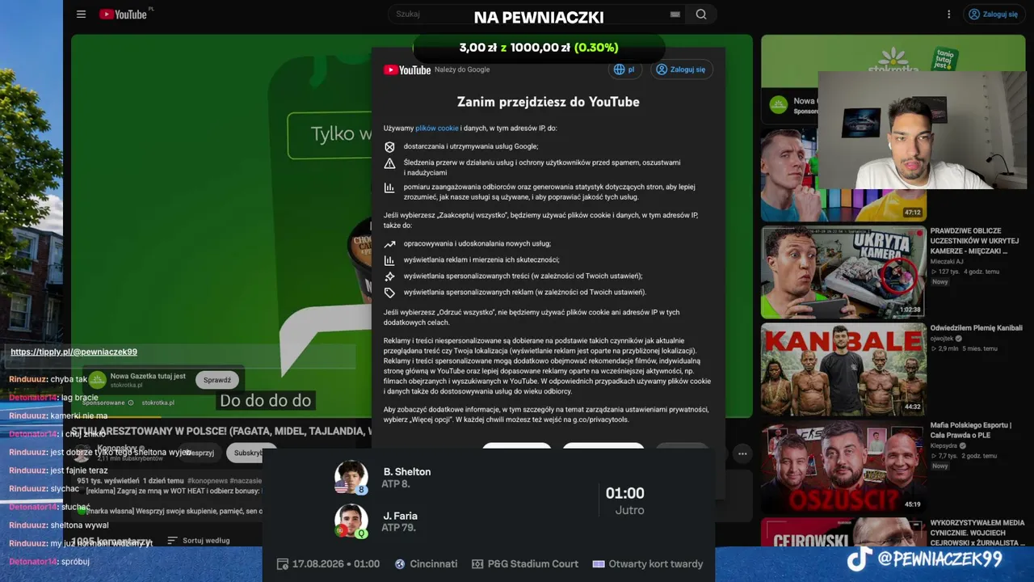Viewport: 1034px width, 582px height.
Task: Open the pl language selector in the consent dialog
Action: [624, 70]
